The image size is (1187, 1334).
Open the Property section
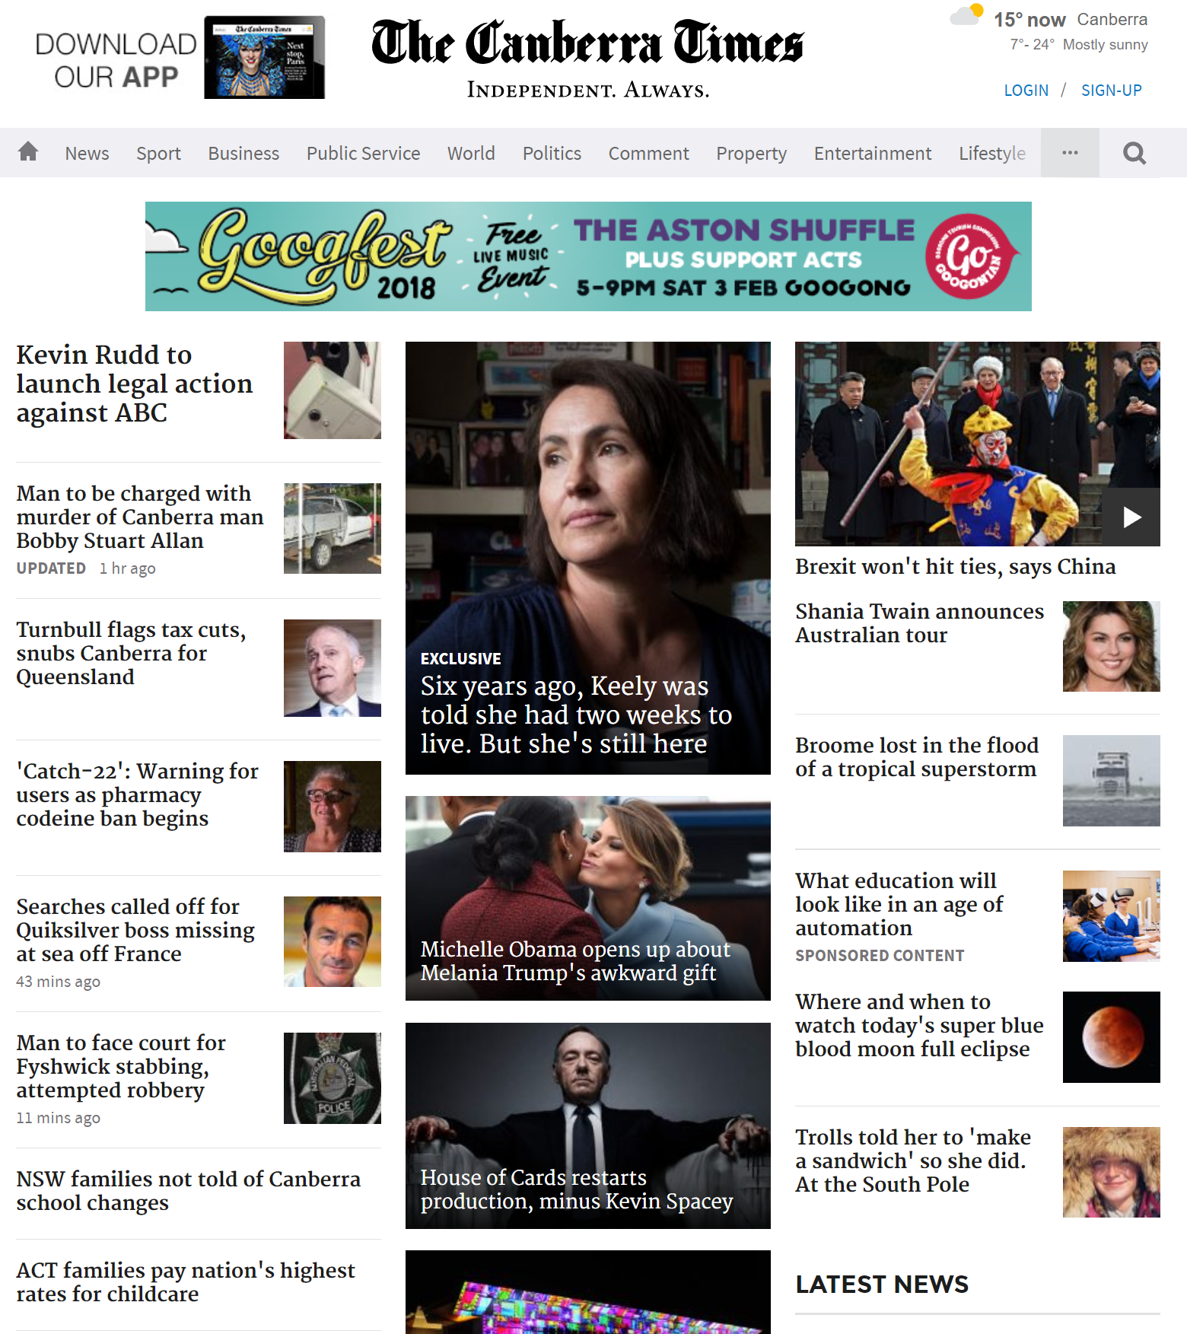[751, 153]
